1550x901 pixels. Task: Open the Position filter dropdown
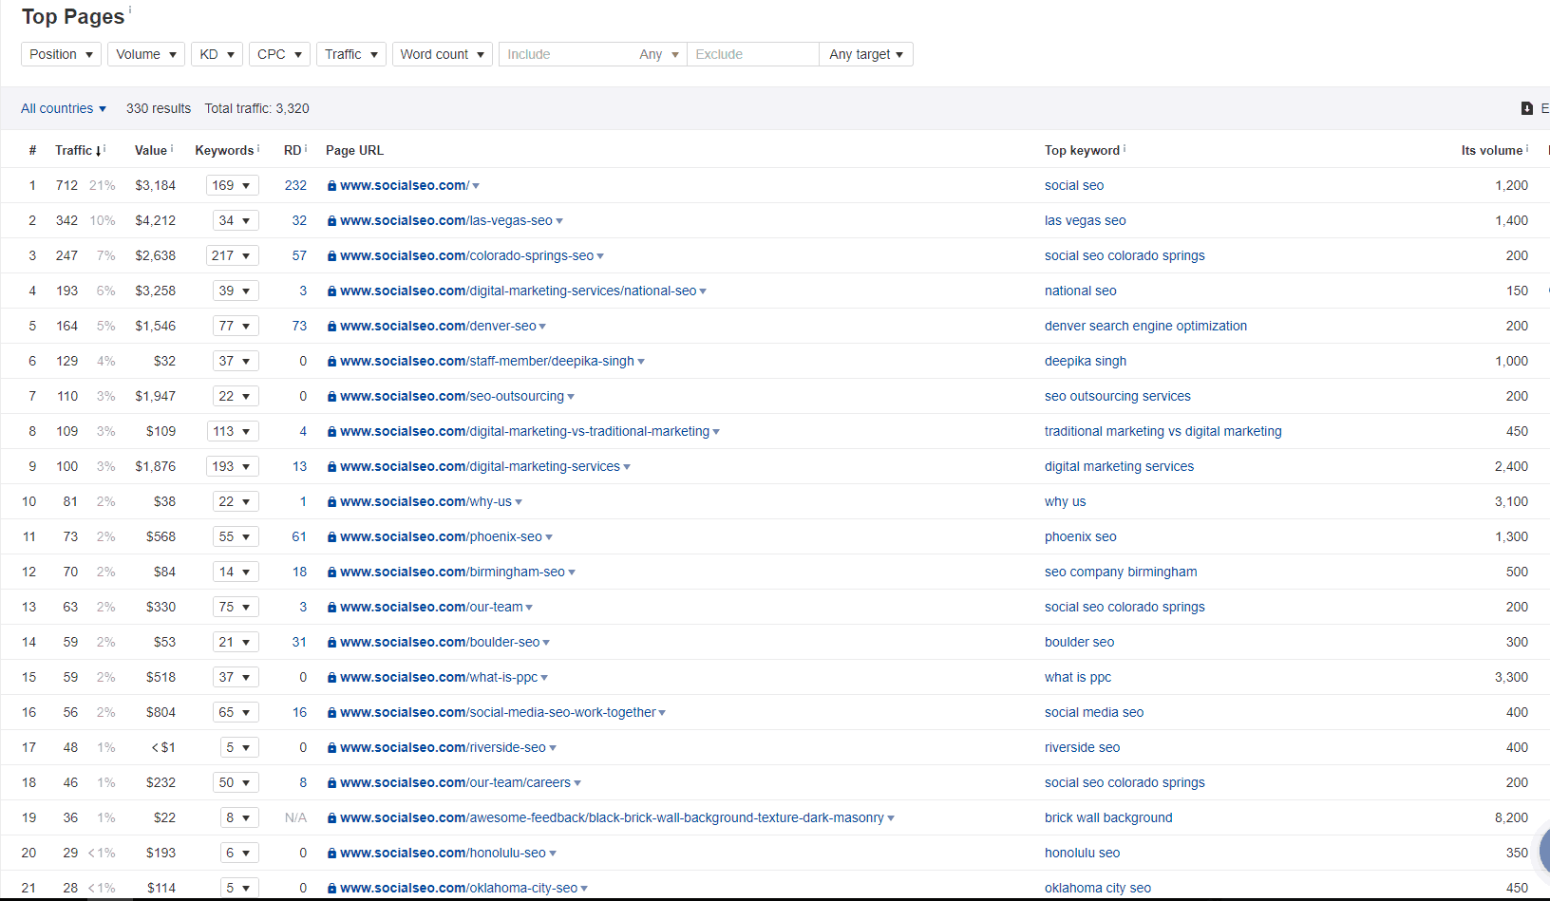(x=60, y=54)
